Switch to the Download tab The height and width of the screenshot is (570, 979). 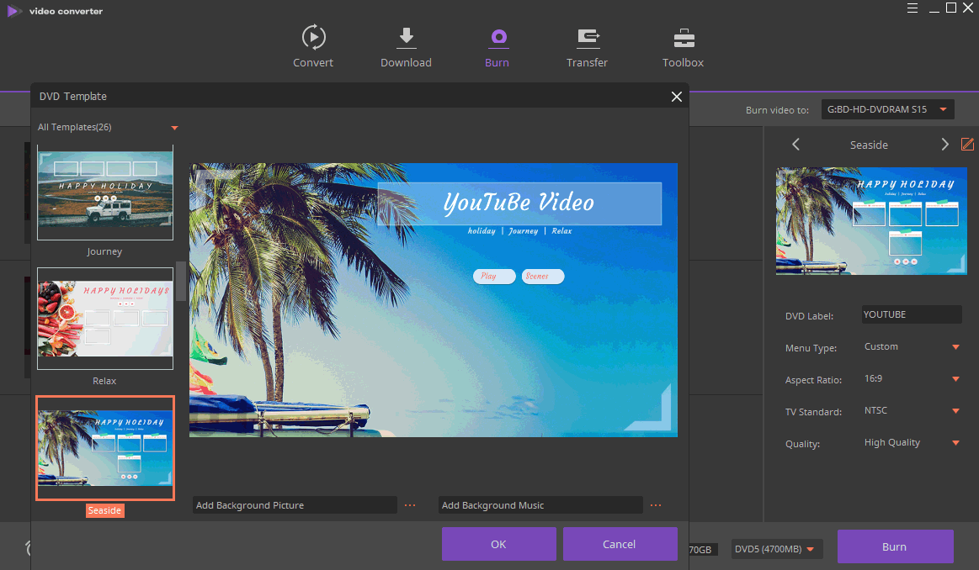(x=406, y=46)
